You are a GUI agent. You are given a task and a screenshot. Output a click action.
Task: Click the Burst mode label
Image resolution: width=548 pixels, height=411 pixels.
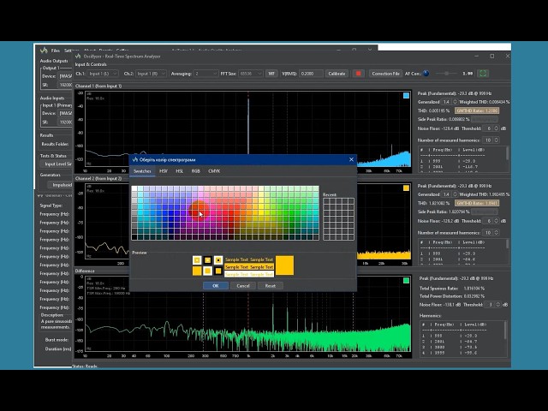[57, 340]
